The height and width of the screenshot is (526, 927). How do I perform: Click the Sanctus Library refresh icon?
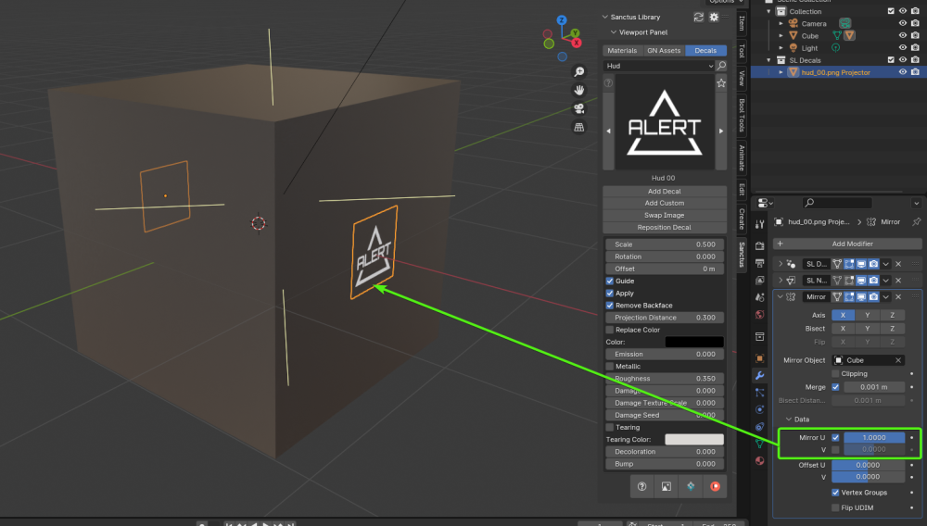(699, 17)
